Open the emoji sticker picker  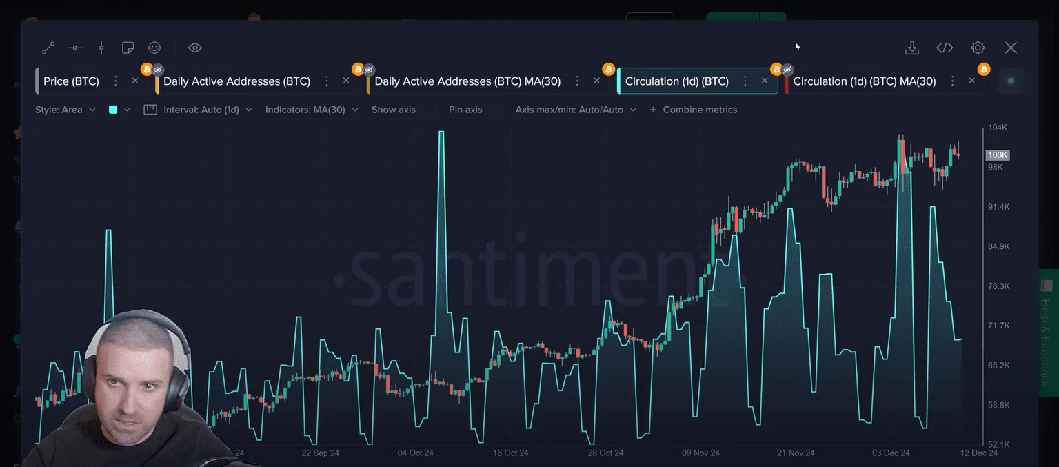click(x=154, y=48)
